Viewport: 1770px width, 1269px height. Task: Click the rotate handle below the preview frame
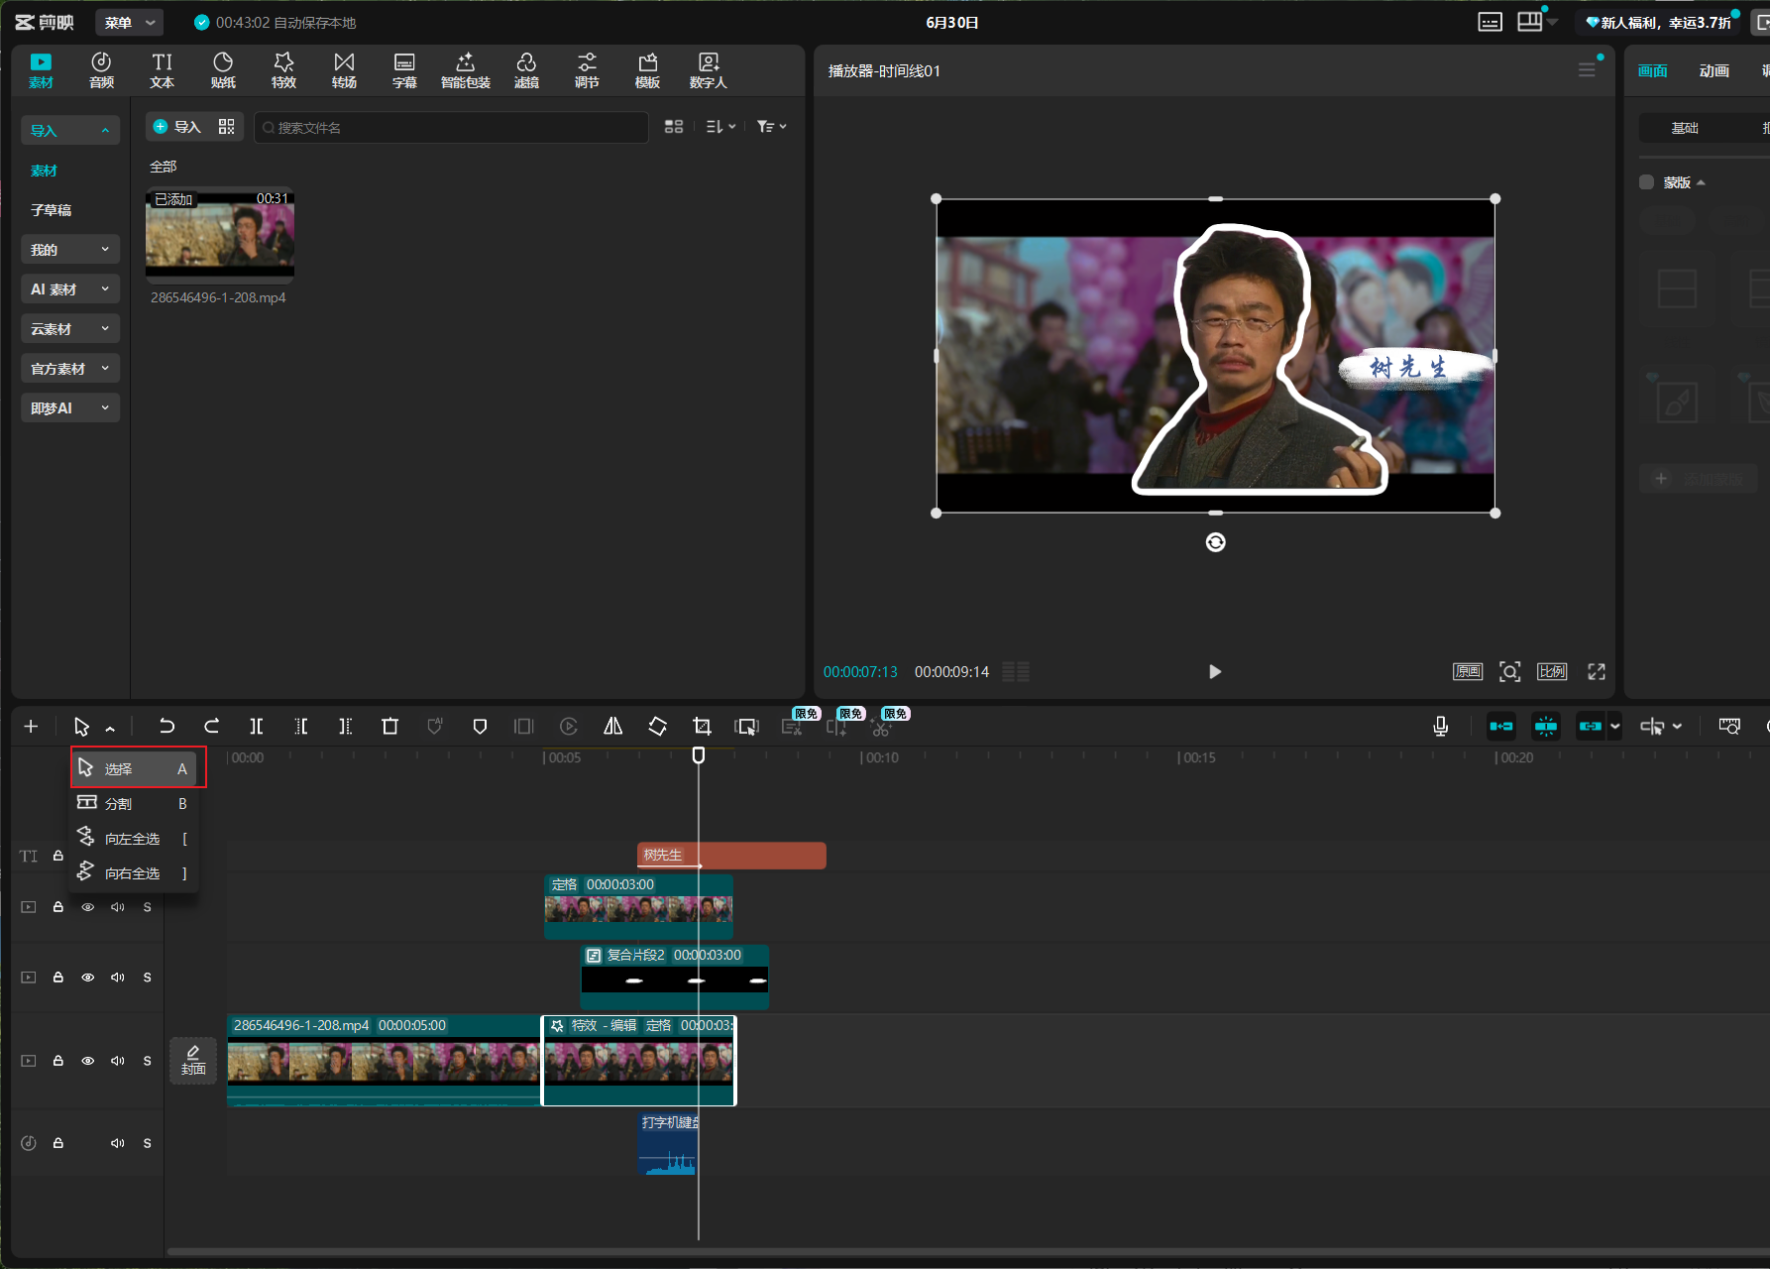pyautogui.click(x=1215, y=542)
